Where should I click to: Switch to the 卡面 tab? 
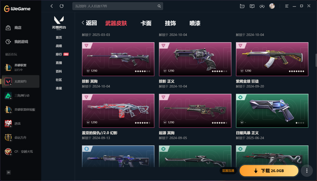[146, 23]
